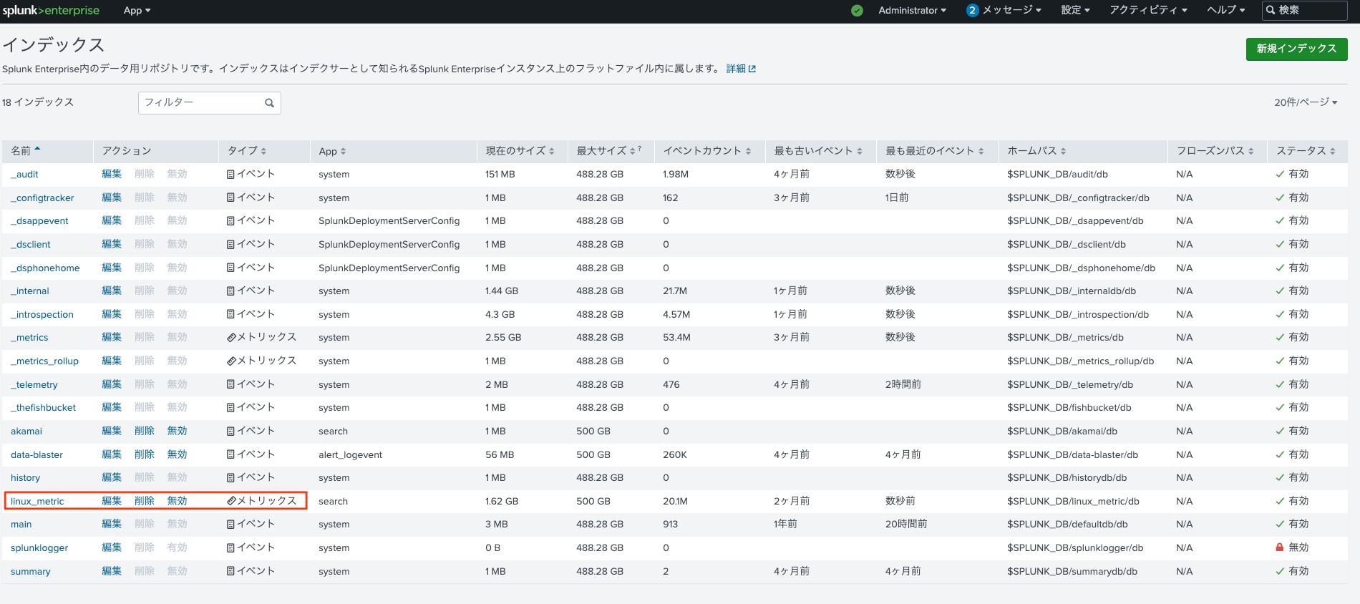The width and height of the screenshot is (1360, 604).
Task: Click 編集 for the main index
Action: pyautogui.click(x=112, y=524)
